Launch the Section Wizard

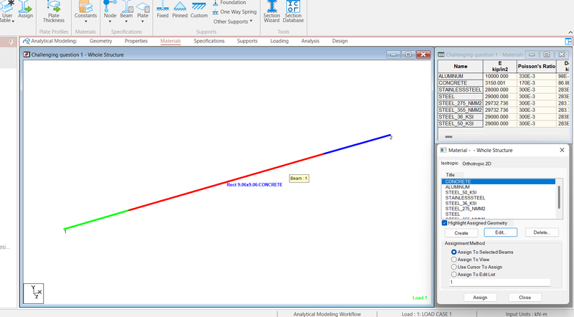click(x=272, y=11)
